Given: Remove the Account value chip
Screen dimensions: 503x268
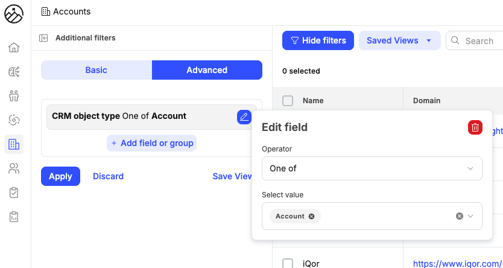Looking at the screenshot, I should [311, 216].
